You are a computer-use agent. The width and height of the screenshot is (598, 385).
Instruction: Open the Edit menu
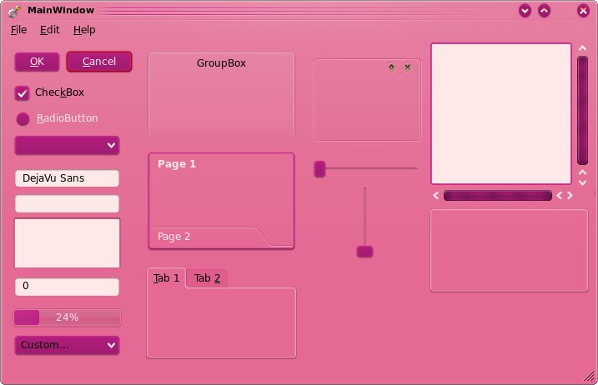(x=49, y=30)
